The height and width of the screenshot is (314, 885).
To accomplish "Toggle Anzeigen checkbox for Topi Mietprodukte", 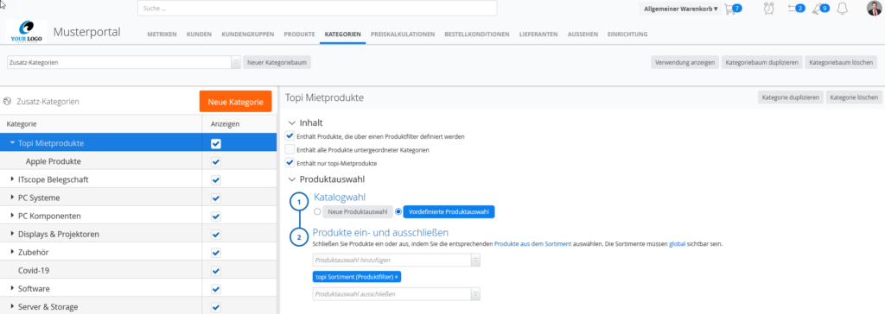I will point(215,144).
